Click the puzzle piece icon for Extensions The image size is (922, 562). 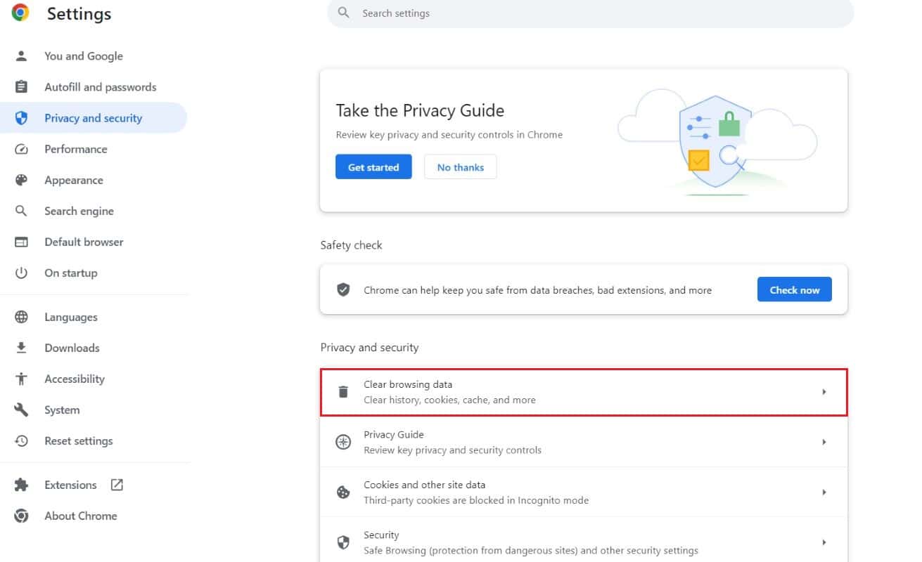21,485
